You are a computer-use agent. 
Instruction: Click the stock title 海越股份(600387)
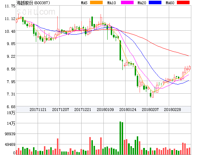33,3
